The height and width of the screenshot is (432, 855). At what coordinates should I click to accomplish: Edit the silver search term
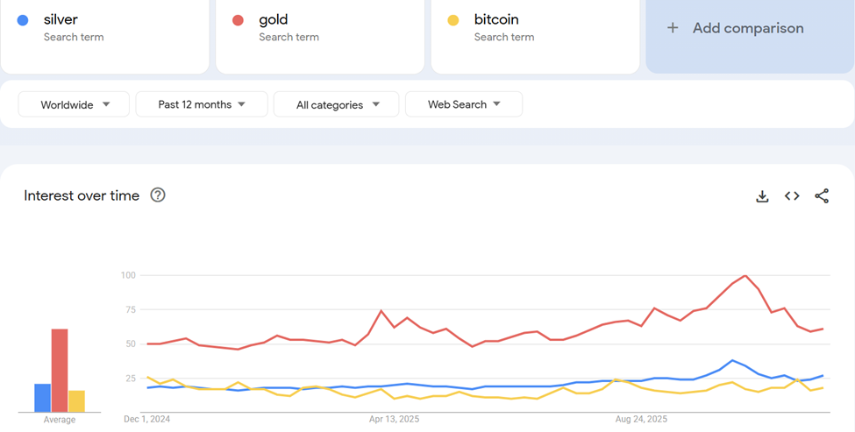point(61,19)
